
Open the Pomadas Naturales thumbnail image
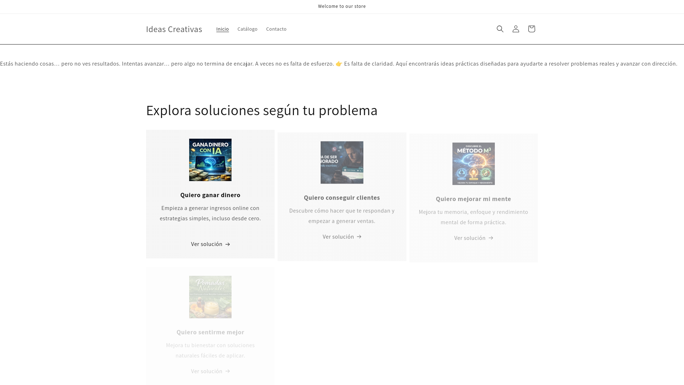210,297
